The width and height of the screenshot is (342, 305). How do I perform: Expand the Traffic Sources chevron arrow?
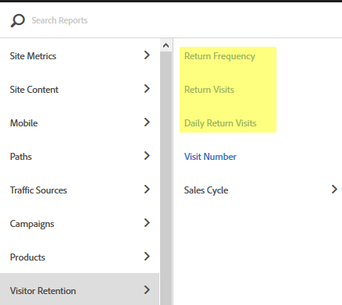[x=147, y=190]
